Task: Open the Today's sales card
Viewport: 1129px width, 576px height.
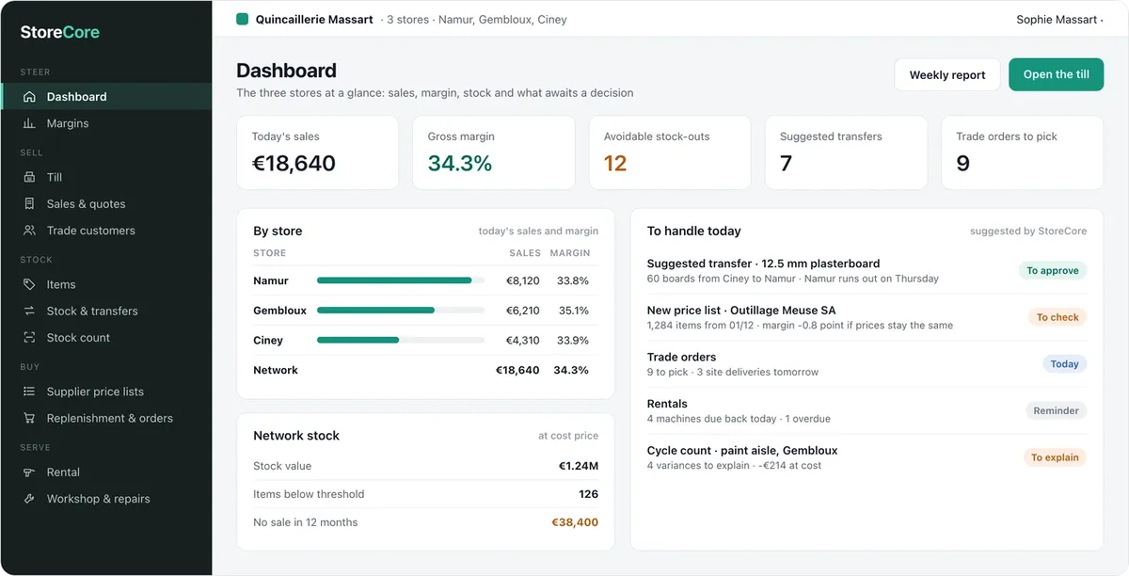Action: click(318, 152)
